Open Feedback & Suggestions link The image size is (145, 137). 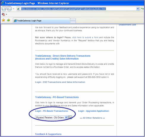coord(48,134)
